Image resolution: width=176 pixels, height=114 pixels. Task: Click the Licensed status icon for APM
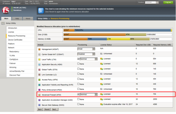click(x=101, y=79)
